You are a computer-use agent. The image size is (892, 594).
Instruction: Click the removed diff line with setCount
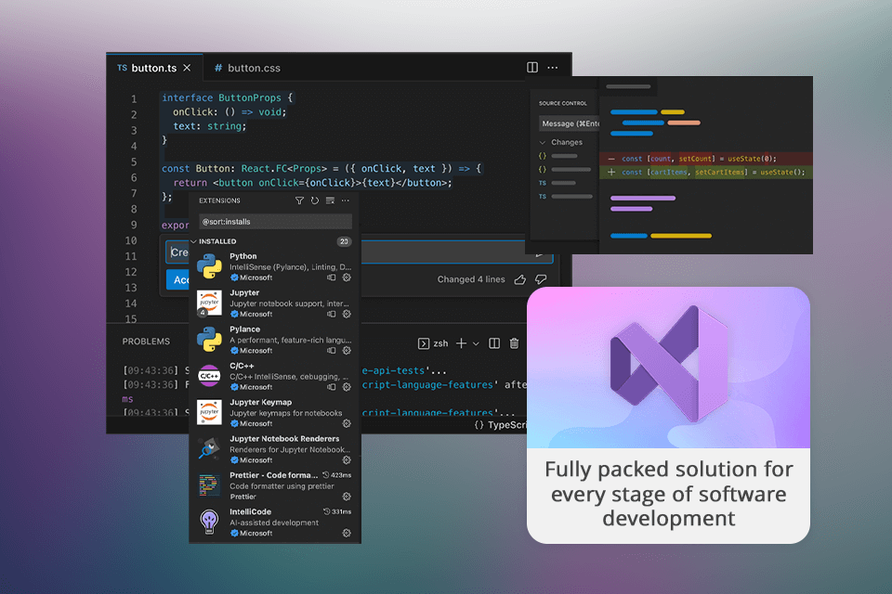coord(706,159)
